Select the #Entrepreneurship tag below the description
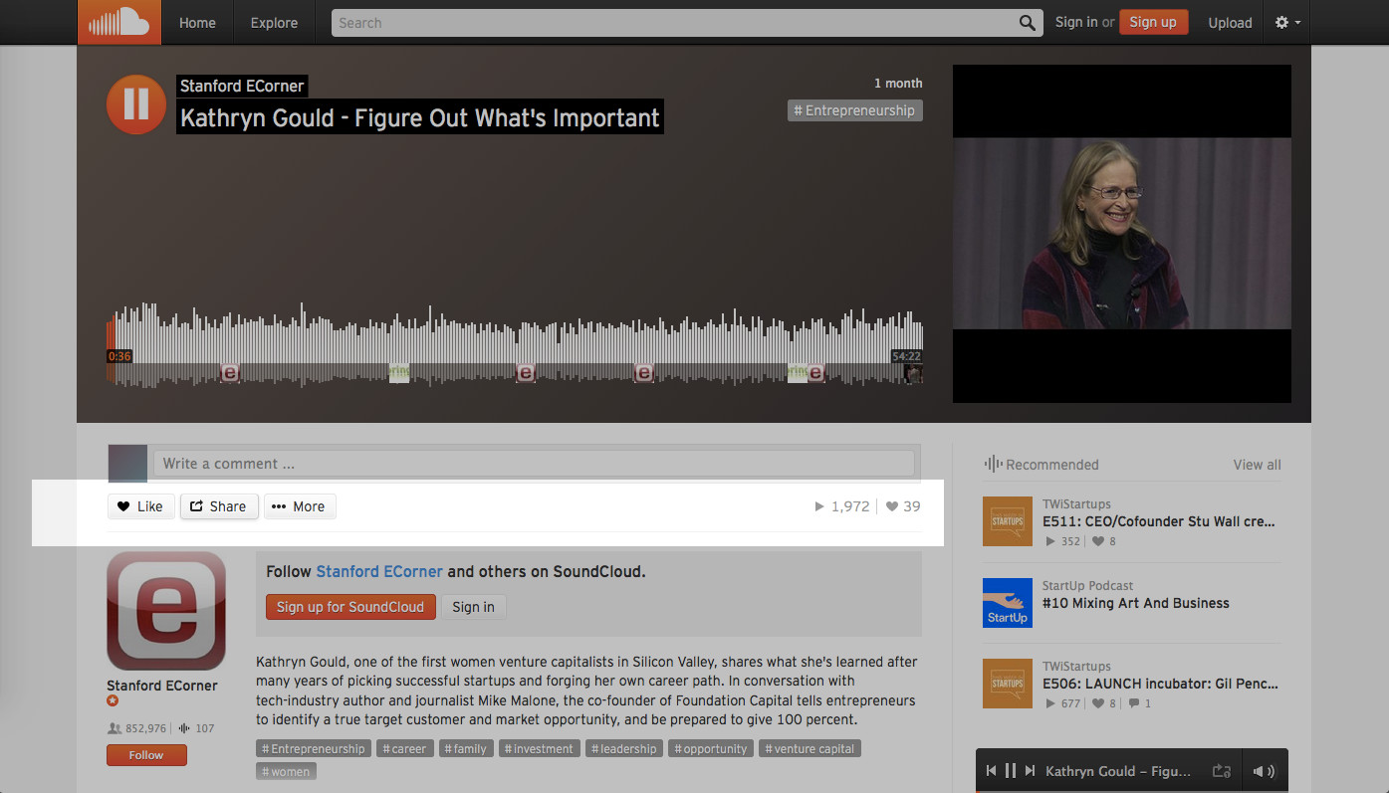1389x793 pixels. [314, 749]
